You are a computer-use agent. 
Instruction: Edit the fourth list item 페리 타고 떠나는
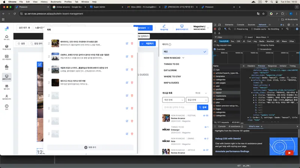127,83
